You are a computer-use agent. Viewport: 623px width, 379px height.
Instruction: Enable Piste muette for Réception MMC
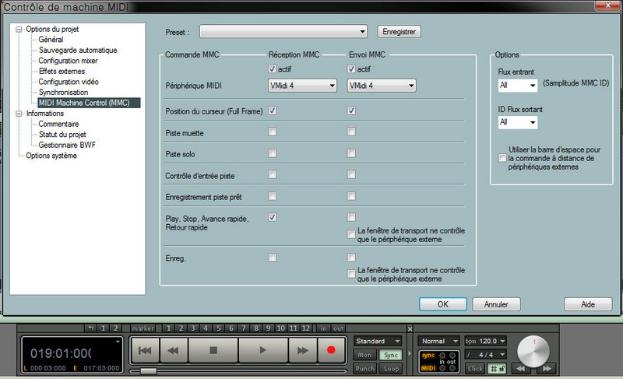click(272, 132)
